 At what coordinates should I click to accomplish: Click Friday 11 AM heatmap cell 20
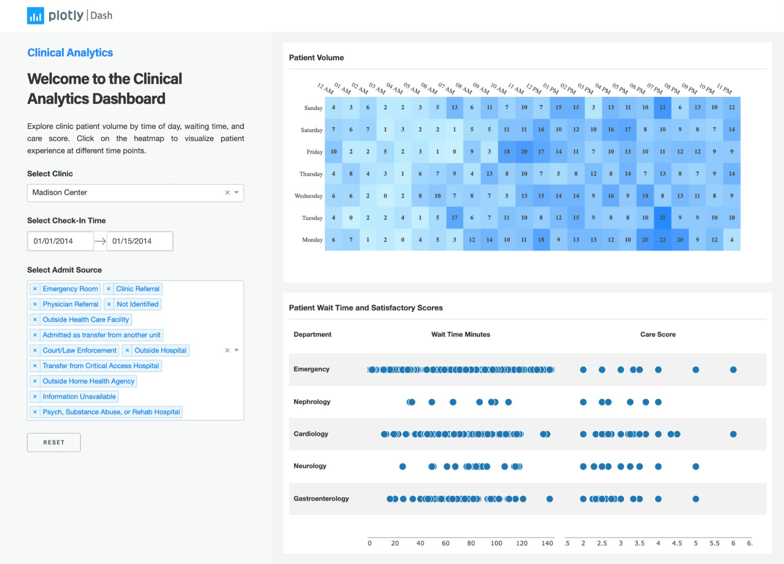(x=524, y=151)
